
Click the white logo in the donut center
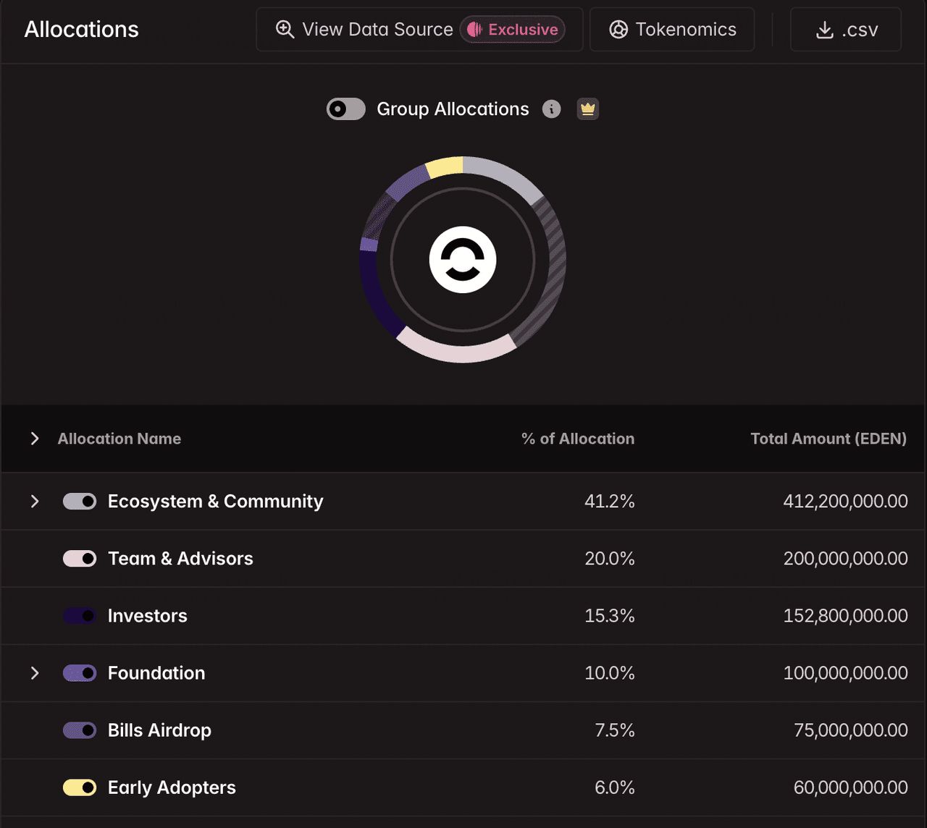pos(463,260)
